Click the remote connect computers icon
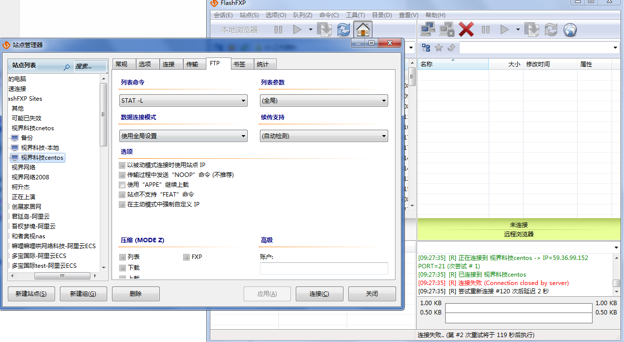 428,29
